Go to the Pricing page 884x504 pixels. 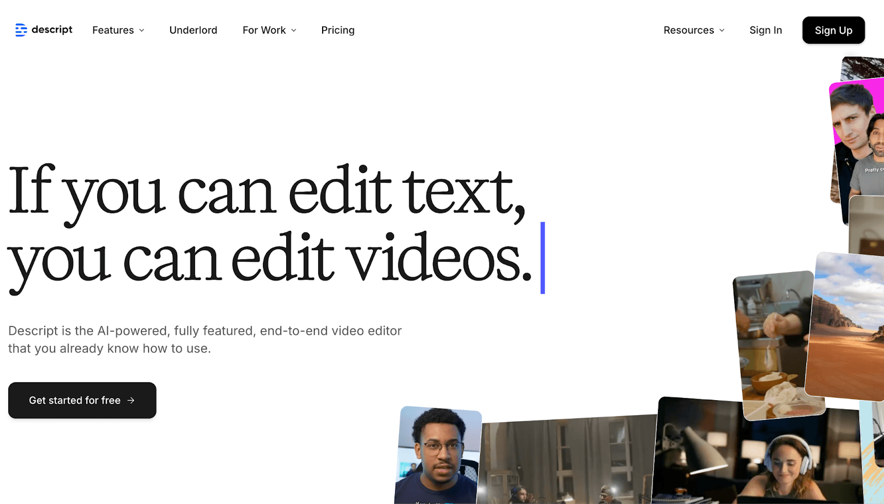point(338,30)
